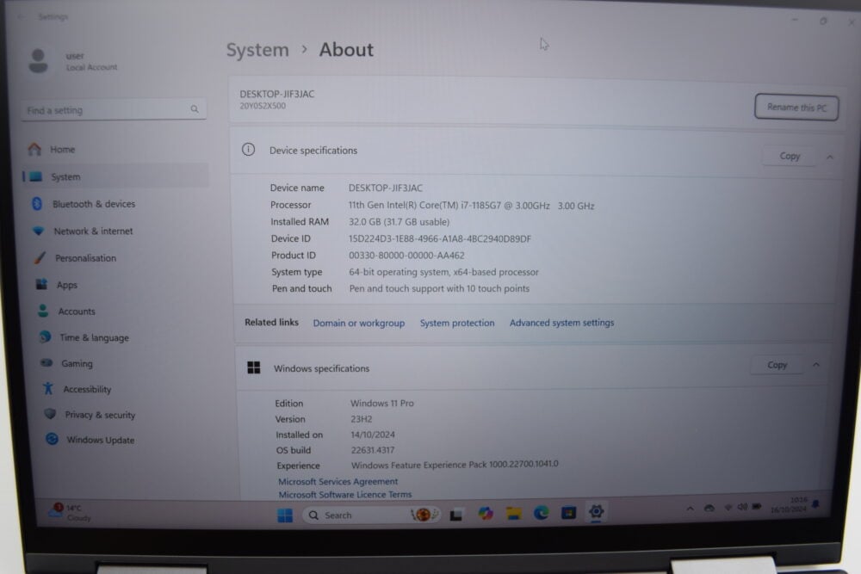The height and width of the screenshot is (574, 861).
Task: Click the user profile avatar
Action: pos(38,60)
